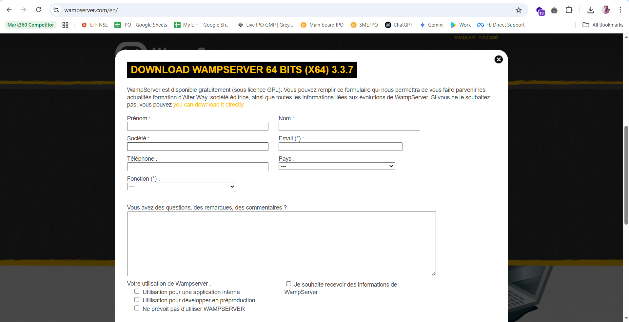The height and width of the screenshot is (322, 629).
Task: Click the page vertical scrollbar thumb
Action: tap(626, 175)
